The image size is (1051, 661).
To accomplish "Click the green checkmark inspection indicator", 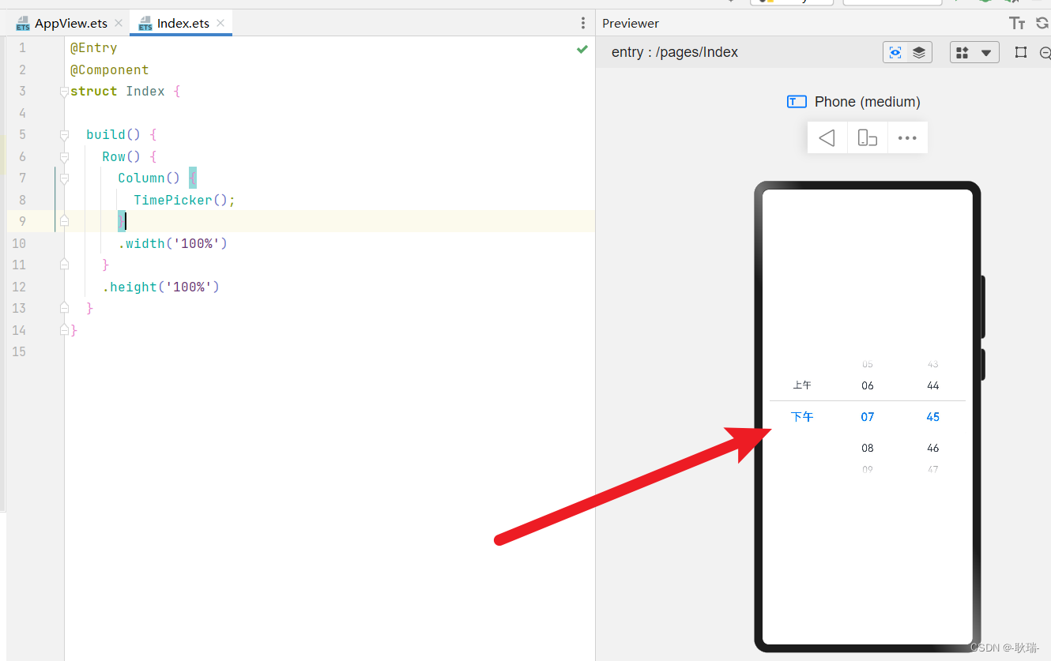I will (x=582, y=49).
